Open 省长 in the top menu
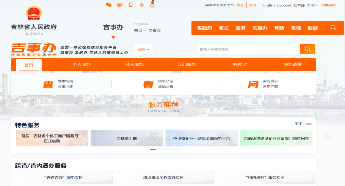The image size is (345, 186). point(224,28)
